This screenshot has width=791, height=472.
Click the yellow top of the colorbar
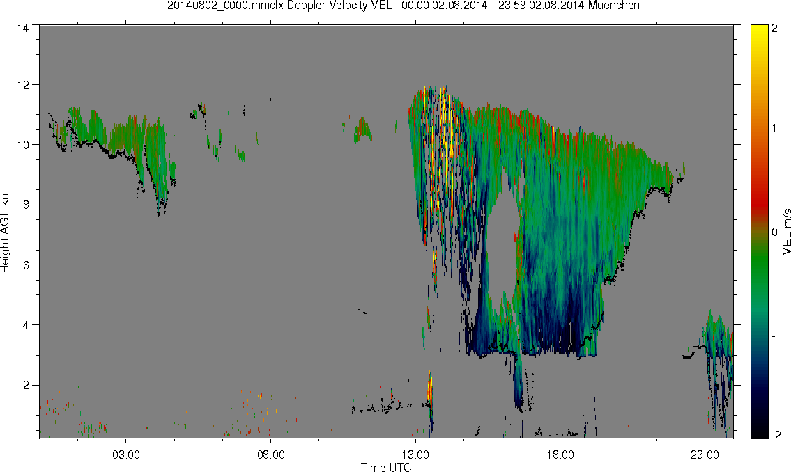point(759,31)
